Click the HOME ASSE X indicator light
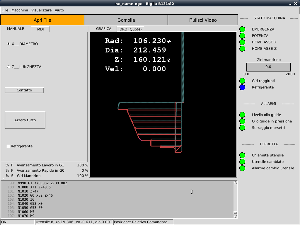Viewport: 300px width, 225px height. (x=242, y=42)
